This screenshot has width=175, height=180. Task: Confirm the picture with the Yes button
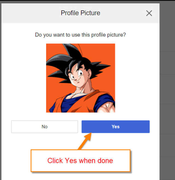click(x=116, y=127)
